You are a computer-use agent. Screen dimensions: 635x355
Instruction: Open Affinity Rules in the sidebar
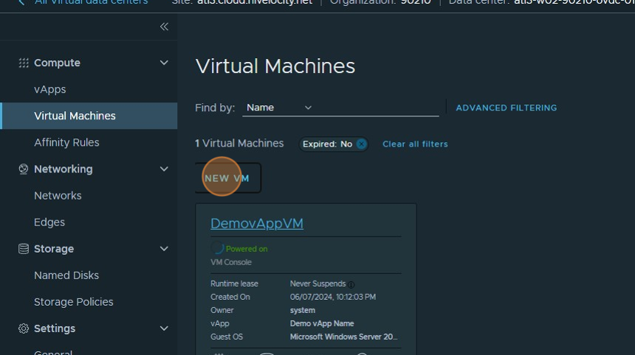click(x=66, y=143)
